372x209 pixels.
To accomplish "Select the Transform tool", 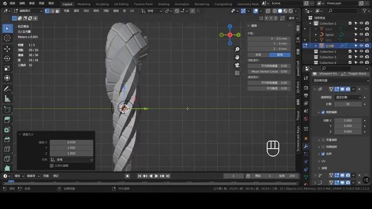I will [x=7, y=78].
